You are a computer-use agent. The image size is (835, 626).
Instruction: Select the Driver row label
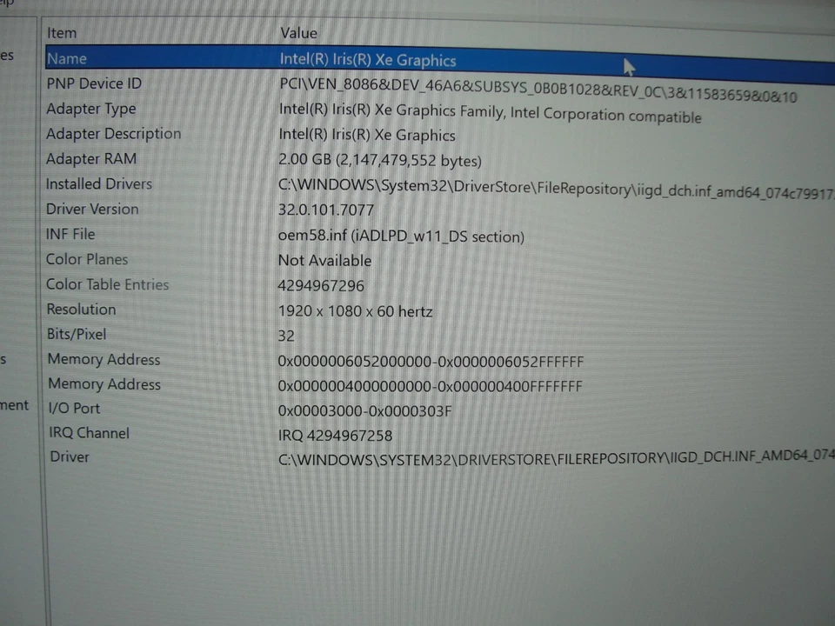pos(70,456)
